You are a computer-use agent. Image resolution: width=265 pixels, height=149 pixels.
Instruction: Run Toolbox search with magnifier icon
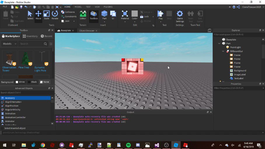coord(45,44)
